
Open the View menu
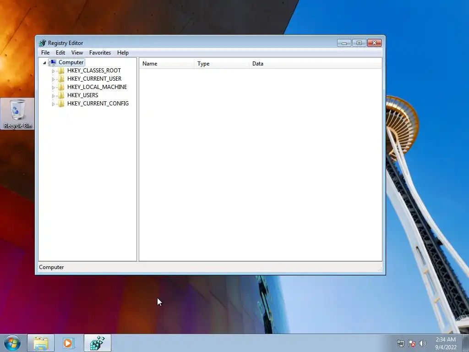(x=77, y=53)
